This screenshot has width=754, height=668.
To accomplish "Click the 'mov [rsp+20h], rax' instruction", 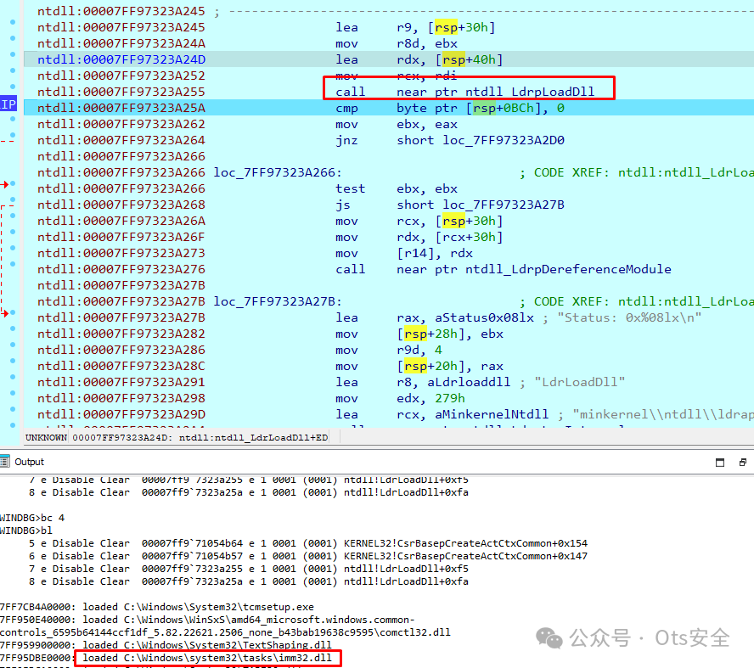I will point(419,366).
